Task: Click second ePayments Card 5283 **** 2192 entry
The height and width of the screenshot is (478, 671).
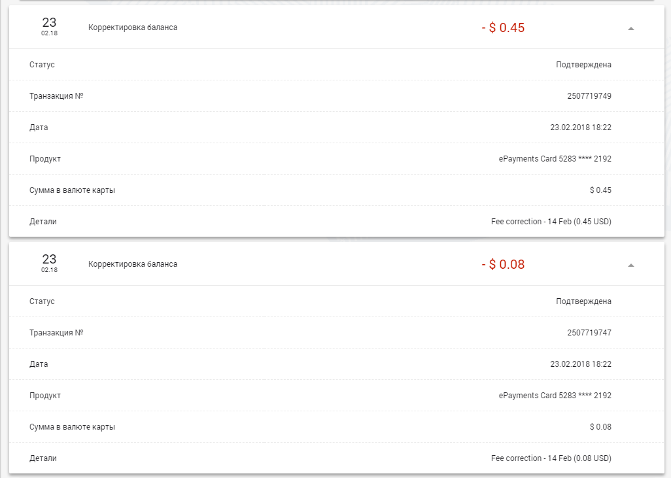Action: tap(555, 396)
